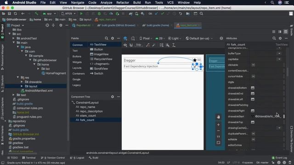Click the design surface layers icon

point(125,38)
